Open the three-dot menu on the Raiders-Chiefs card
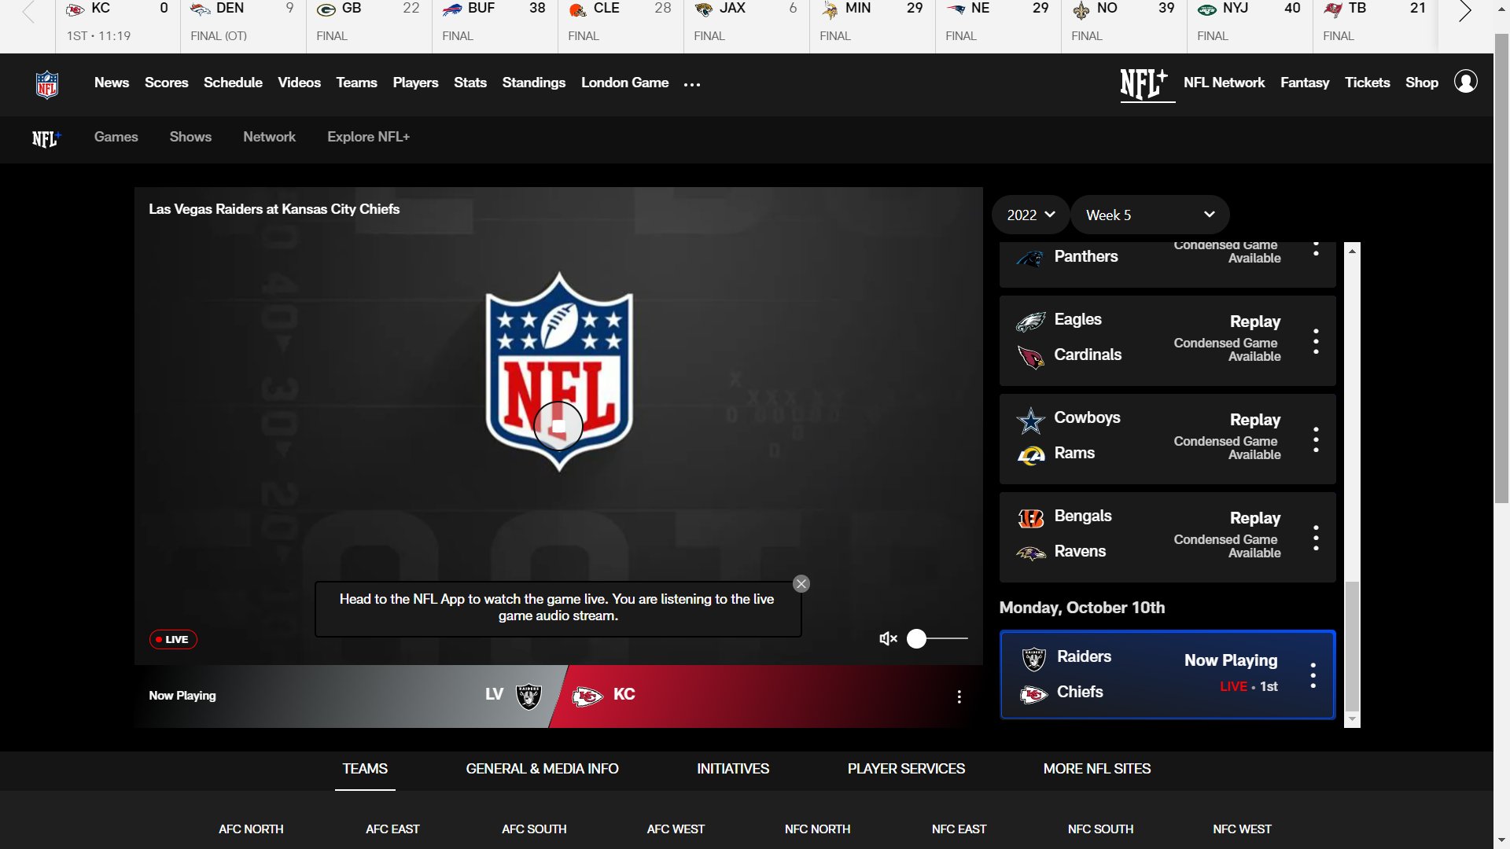 1313,674
